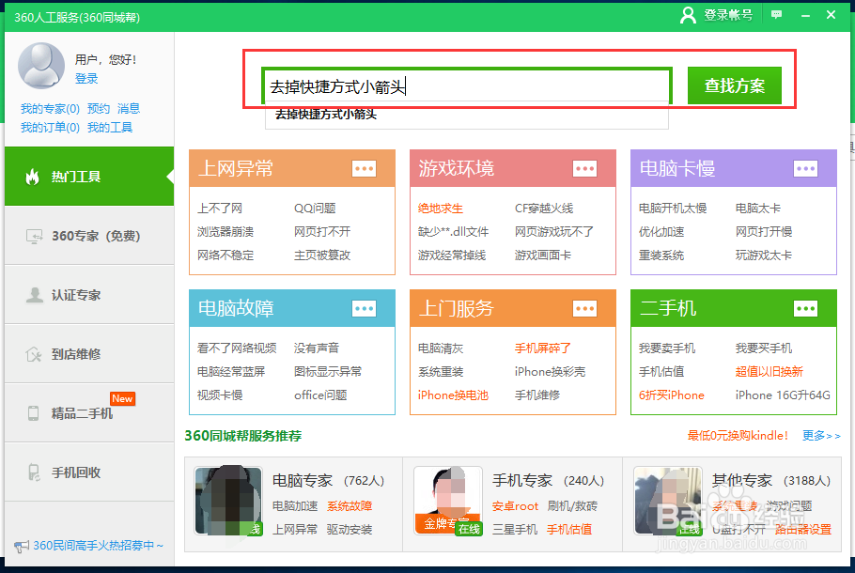Click the person icon beside 认证专家
The height and width of the screenshot is (573, 855).
(x=35, y=295)
